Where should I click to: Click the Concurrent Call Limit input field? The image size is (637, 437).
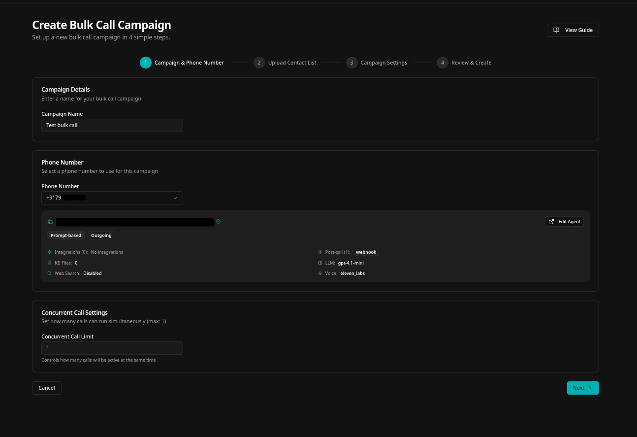point(112,348)
